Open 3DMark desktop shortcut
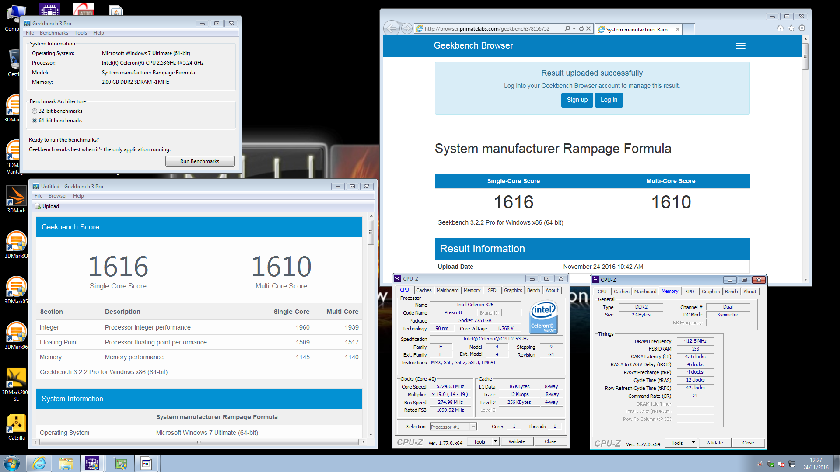 coord(16,199)
